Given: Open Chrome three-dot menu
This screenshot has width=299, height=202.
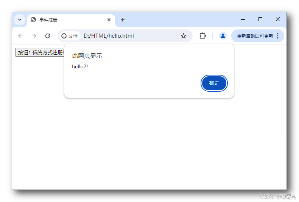Looking at the screenshot, I should click(x=278, y=36).
